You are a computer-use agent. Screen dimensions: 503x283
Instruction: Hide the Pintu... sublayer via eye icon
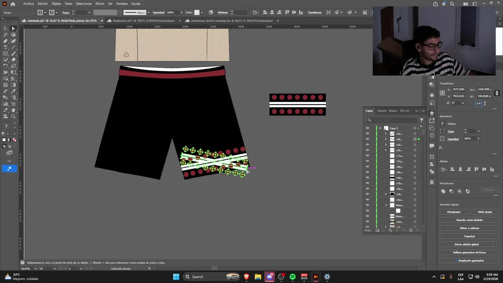coord(367,205)
